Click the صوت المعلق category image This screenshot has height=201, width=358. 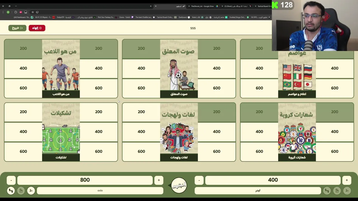179,69
